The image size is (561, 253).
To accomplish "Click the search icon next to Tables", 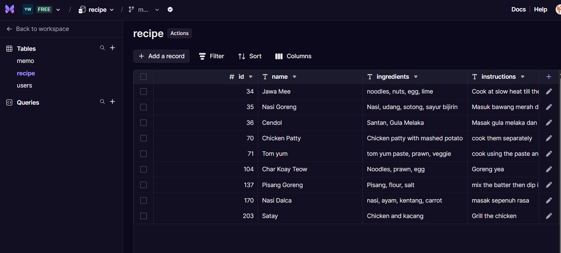I will click(x=102, y=48).
